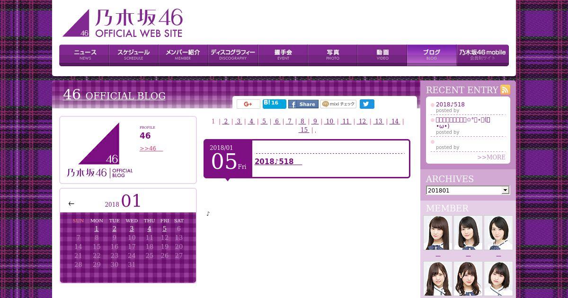
Task: Go to pagination page 2
Action: (x=226, y=121)
